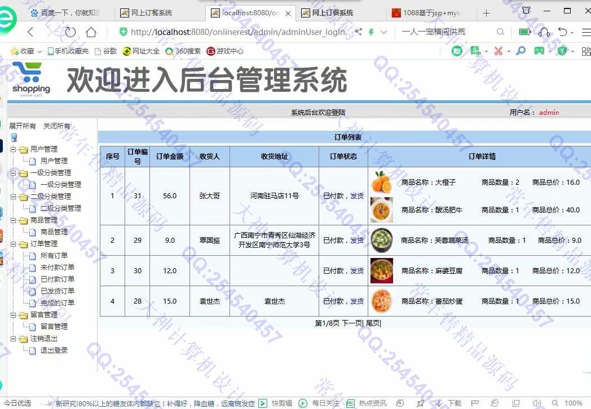Open the 未付款订单 tree item
Image resolution: width=591 pixels, height=409 pixels.
[58, 268]
